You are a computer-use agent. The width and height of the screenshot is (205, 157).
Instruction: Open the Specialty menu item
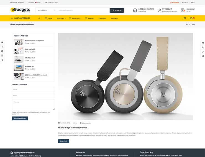[x=114, y=18]
